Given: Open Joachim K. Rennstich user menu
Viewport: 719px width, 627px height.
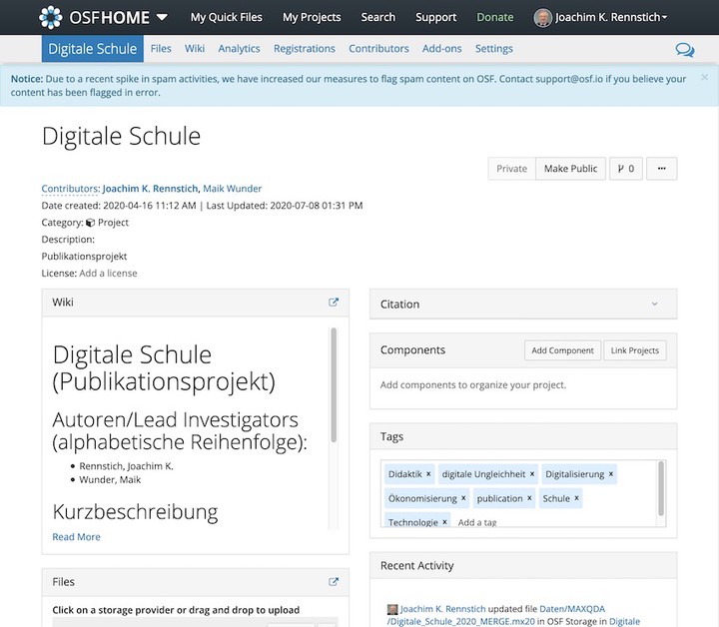Looking at the screenshot, I should click(611, 17).
